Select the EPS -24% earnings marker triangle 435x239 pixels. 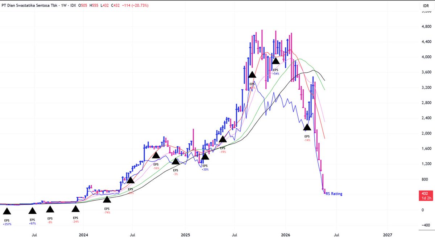click(x=75, y=209)
